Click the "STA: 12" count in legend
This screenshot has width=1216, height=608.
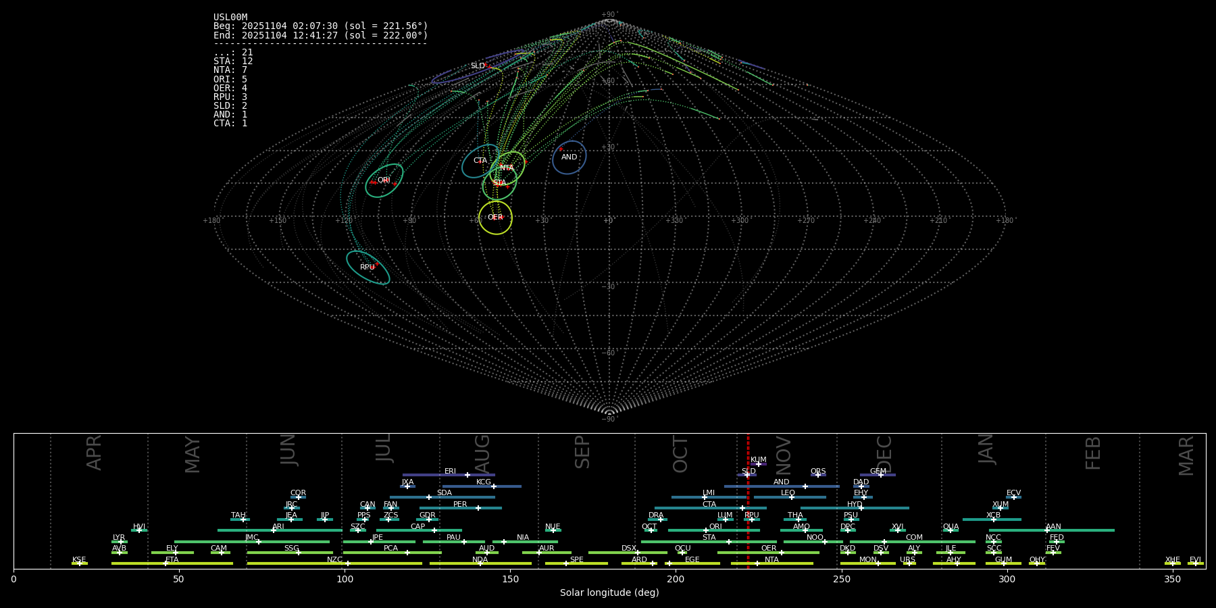(233, 61)
